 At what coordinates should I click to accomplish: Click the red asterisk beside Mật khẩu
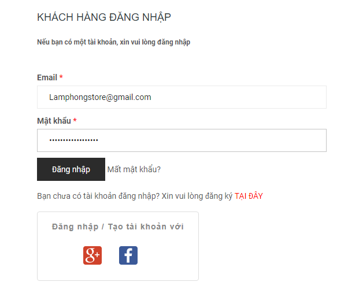[x=75, y=120]
